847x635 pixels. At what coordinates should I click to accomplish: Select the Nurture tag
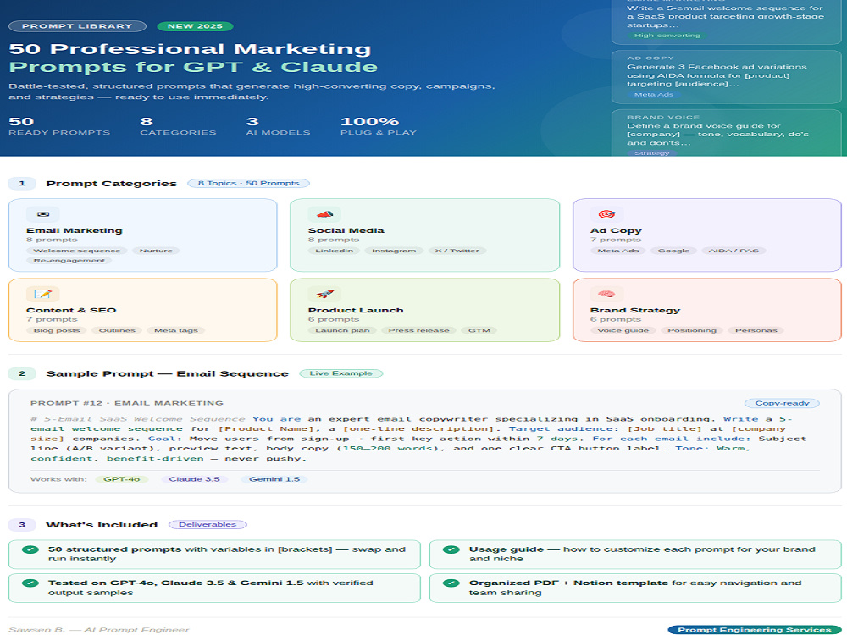point(156,251)
